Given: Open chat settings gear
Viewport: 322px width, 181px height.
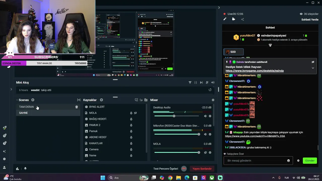Looking at the screenshot, I should [298, 161].
